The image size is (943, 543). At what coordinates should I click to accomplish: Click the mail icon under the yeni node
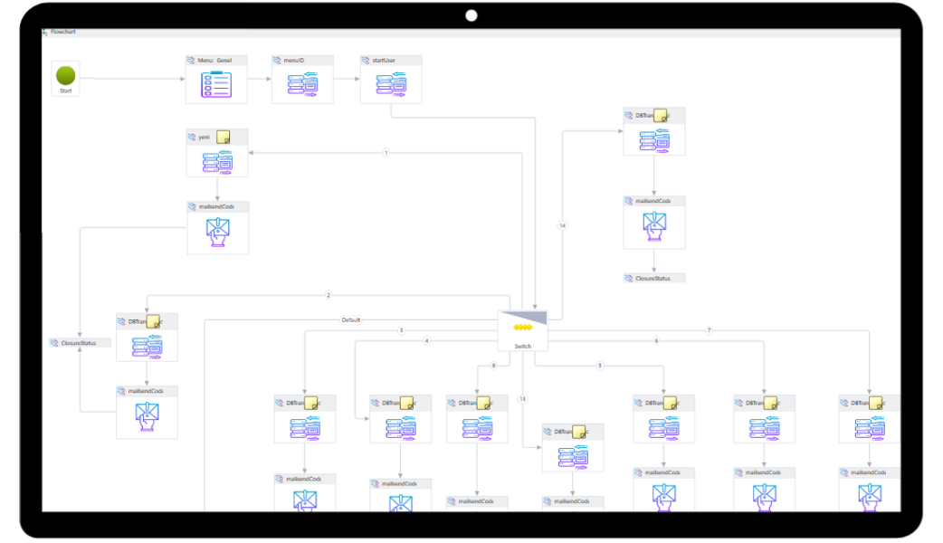pos(217,233)
